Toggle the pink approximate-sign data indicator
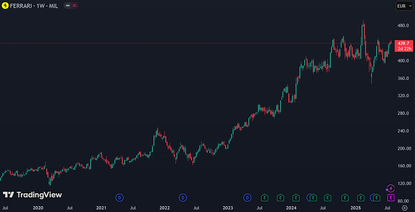415x212 pixels. [75, 6]
